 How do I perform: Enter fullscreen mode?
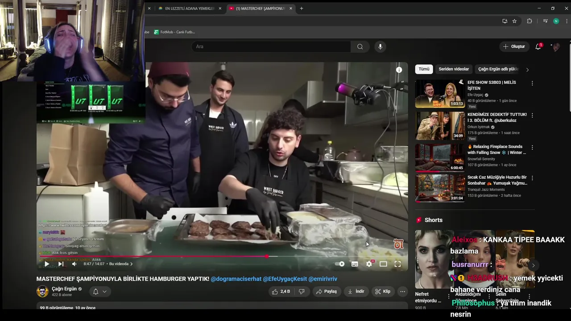[397, 264]
